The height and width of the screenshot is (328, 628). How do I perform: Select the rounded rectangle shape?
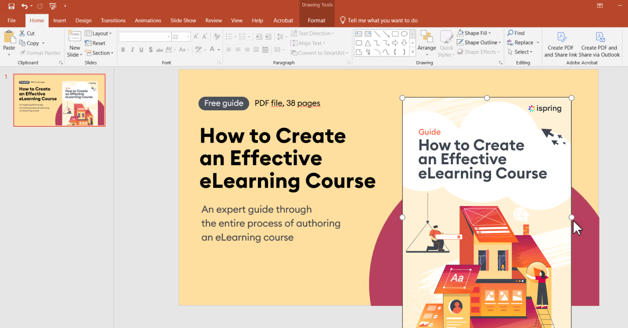coord(358,43)
